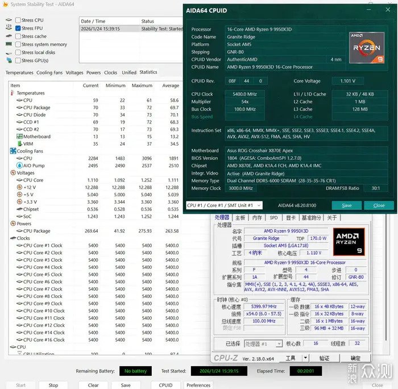Click the SoC voltage row
The width and height of the screenshot is (398, 389).
coord(95,216)
